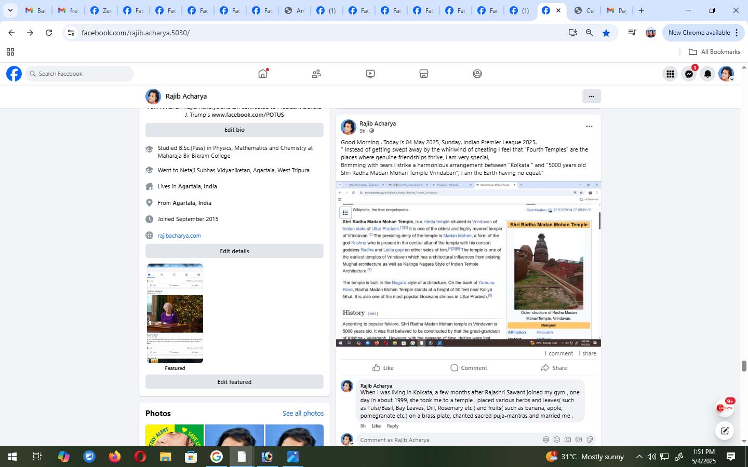Open the 1 share count
Screen dimensions: 748x467
click(587, 353)
